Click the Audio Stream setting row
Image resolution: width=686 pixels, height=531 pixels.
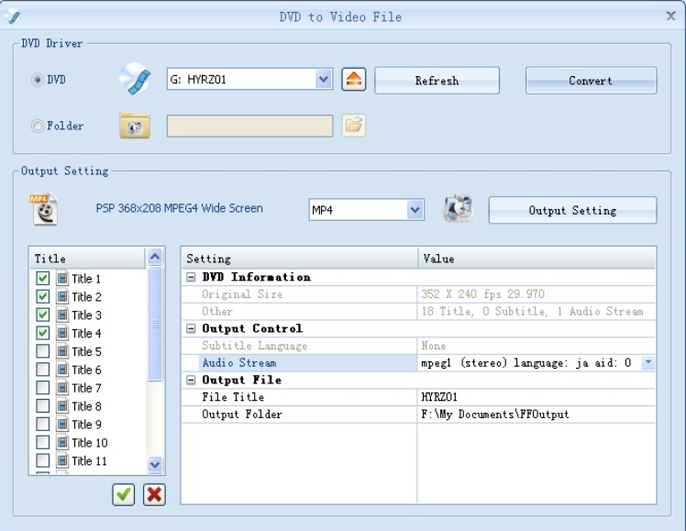[419, 362]
